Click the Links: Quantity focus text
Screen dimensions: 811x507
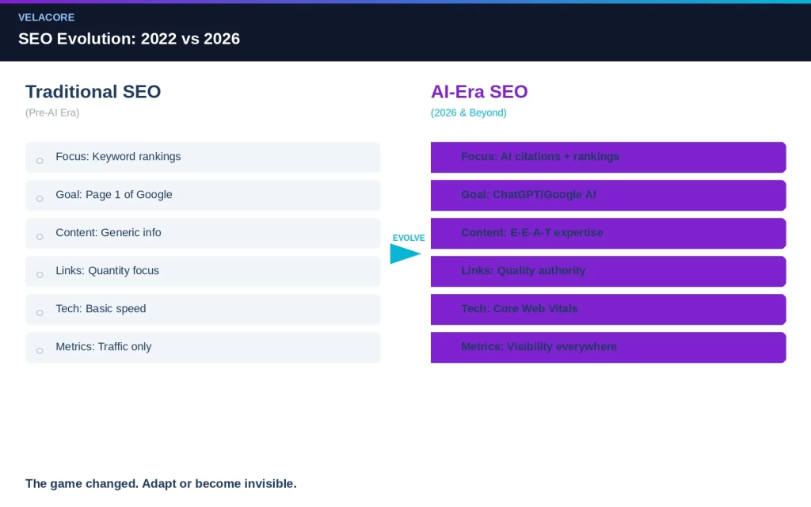coord(108,271)
